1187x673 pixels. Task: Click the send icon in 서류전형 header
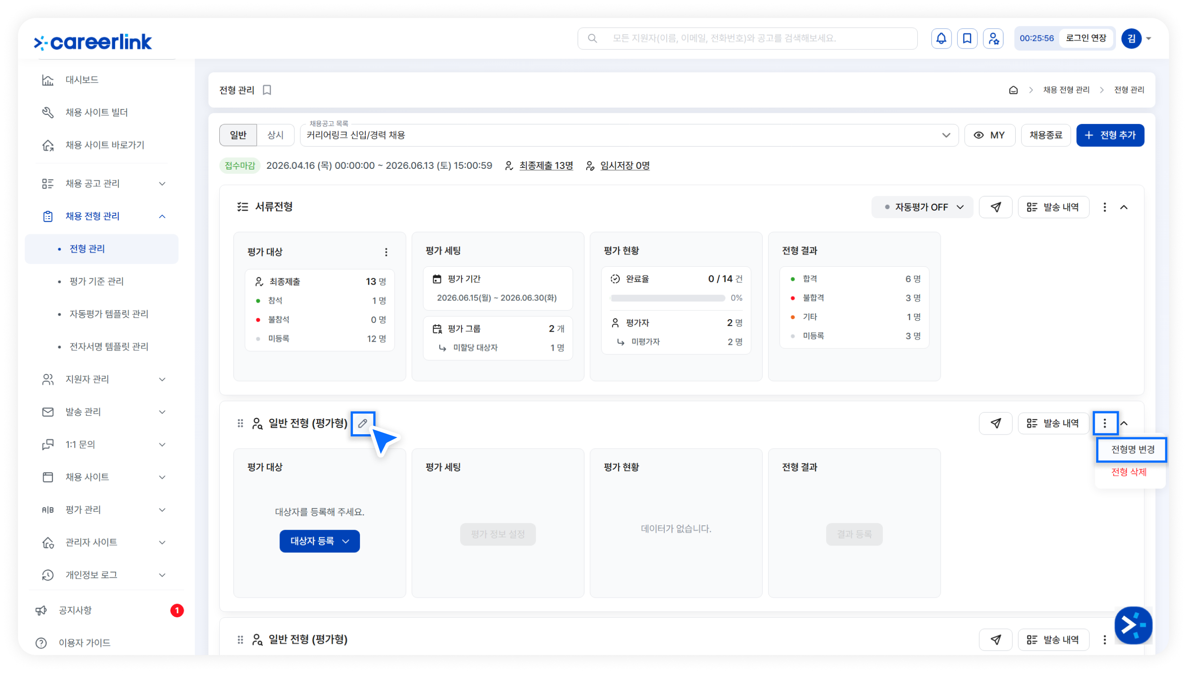996,207
